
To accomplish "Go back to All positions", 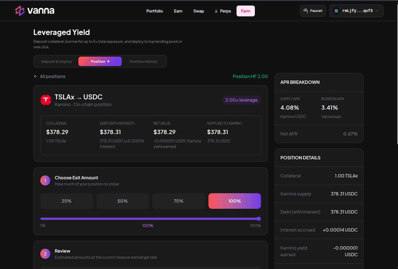I will (49, 76).
